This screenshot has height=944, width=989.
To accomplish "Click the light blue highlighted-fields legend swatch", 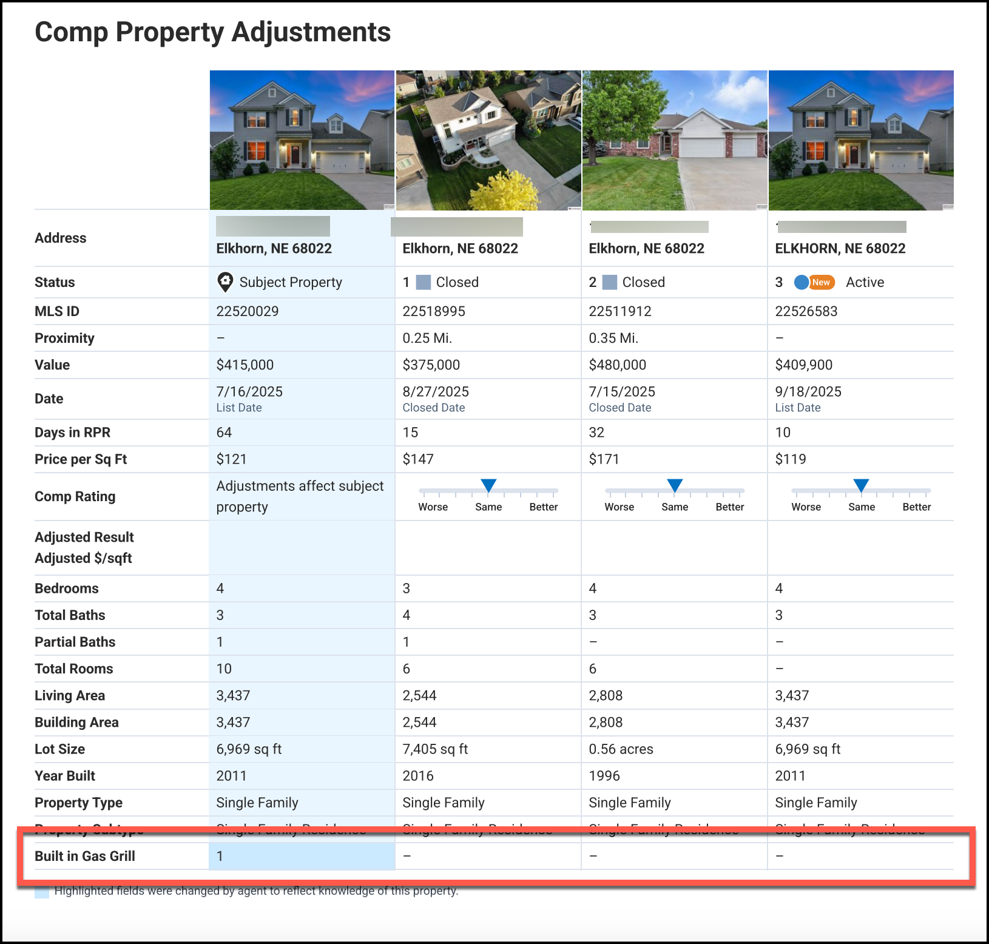I will pos(42,892).
